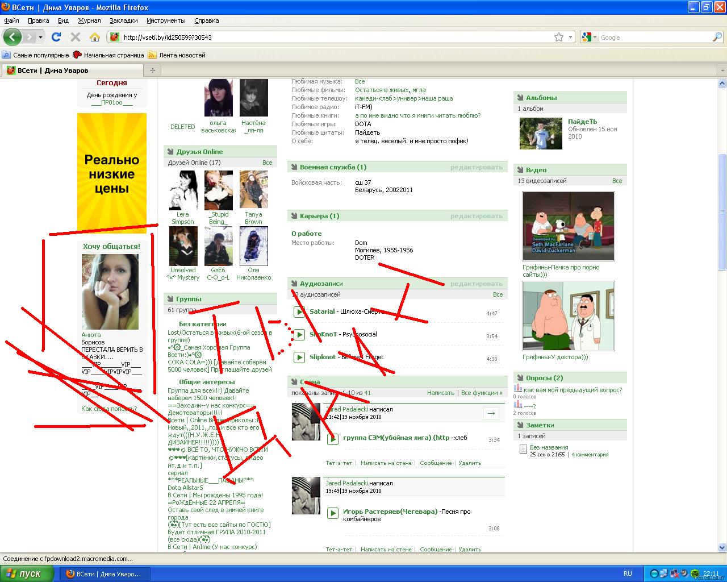The height and width of the screenshot is (582, 727).
Task: Click редактировать in Карьера section
Action: click(477, 216)
